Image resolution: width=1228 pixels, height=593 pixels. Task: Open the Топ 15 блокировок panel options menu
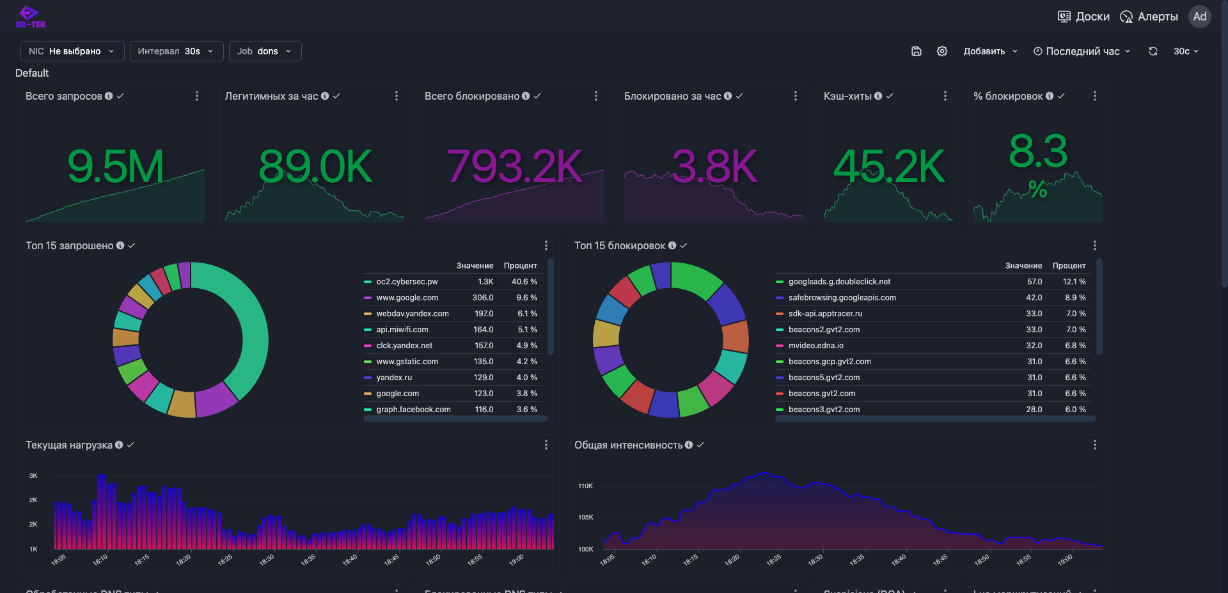pyautogui.click(x=1095, y=245)
